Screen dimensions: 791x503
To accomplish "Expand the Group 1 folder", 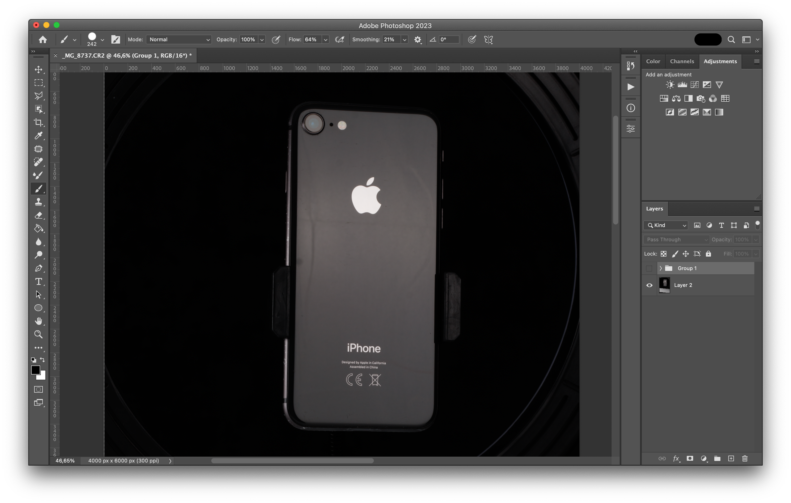I will tap(661, 268).
